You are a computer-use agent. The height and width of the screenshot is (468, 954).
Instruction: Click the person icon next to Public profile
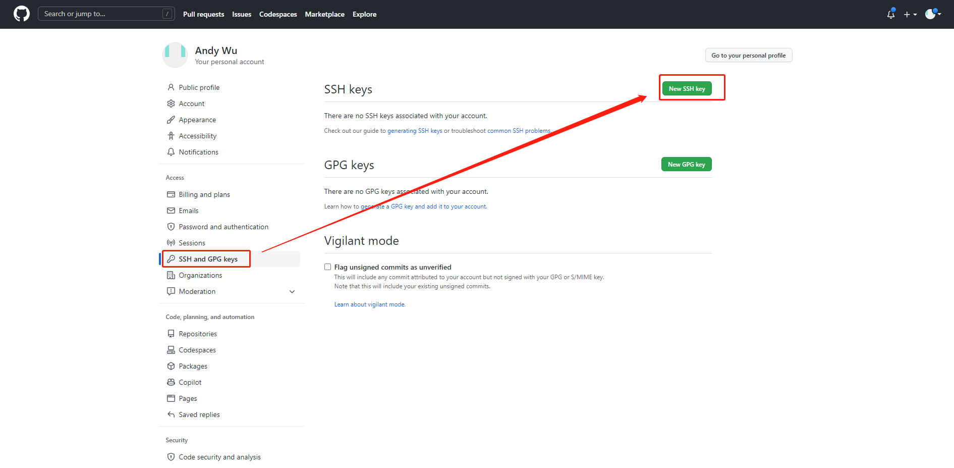[171, 87]
